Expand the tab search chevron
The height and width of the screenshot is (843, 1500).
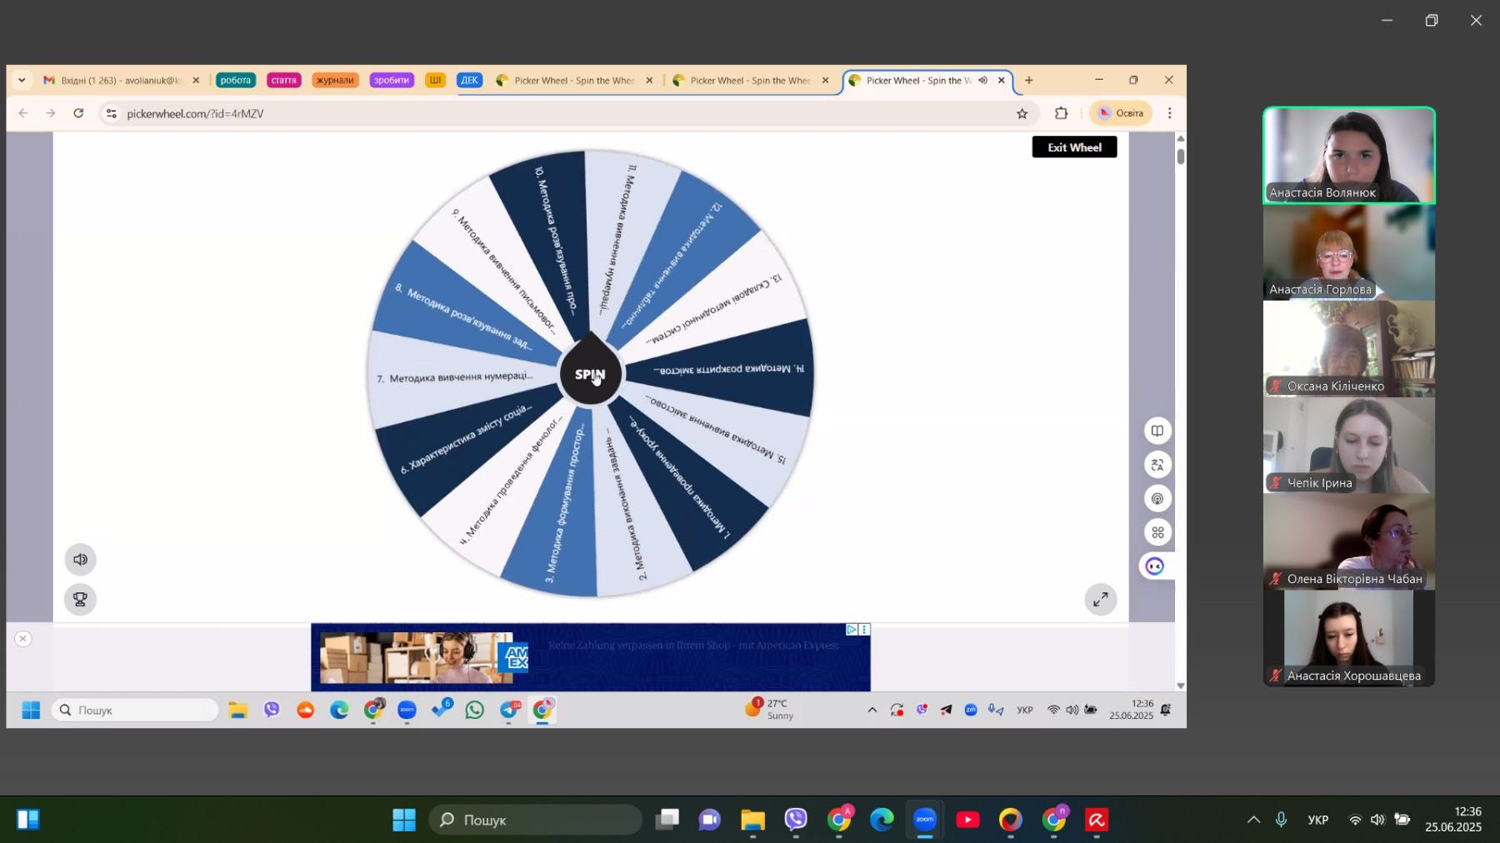[22, 80]
